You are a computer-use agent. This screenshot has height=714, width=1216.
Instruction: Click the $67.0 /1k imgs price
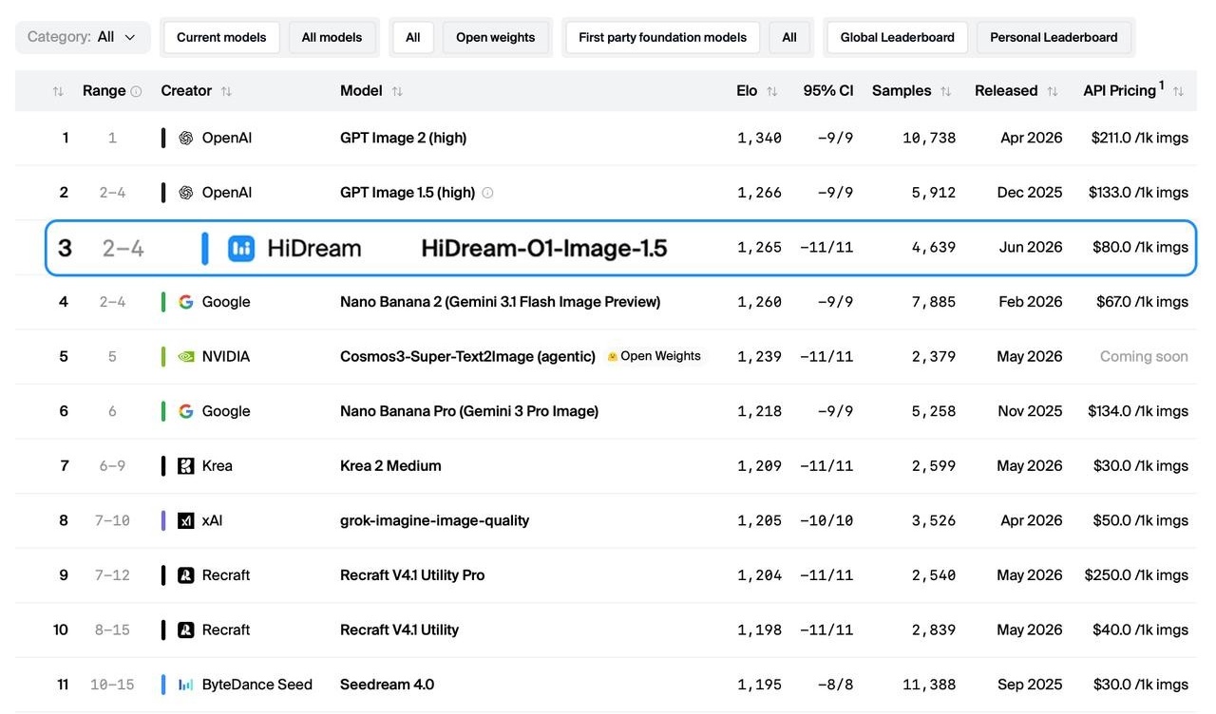(x=1142, y=302)
